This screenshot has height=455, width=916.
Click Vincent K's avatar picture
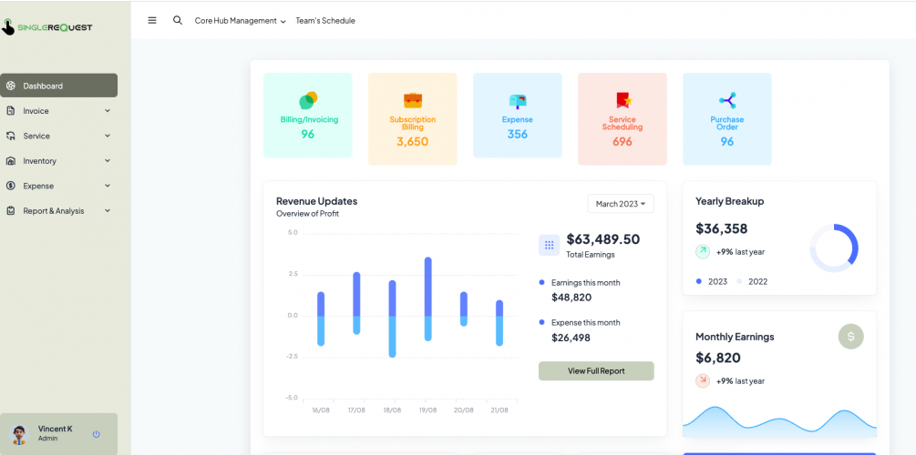tap(19, 434)
